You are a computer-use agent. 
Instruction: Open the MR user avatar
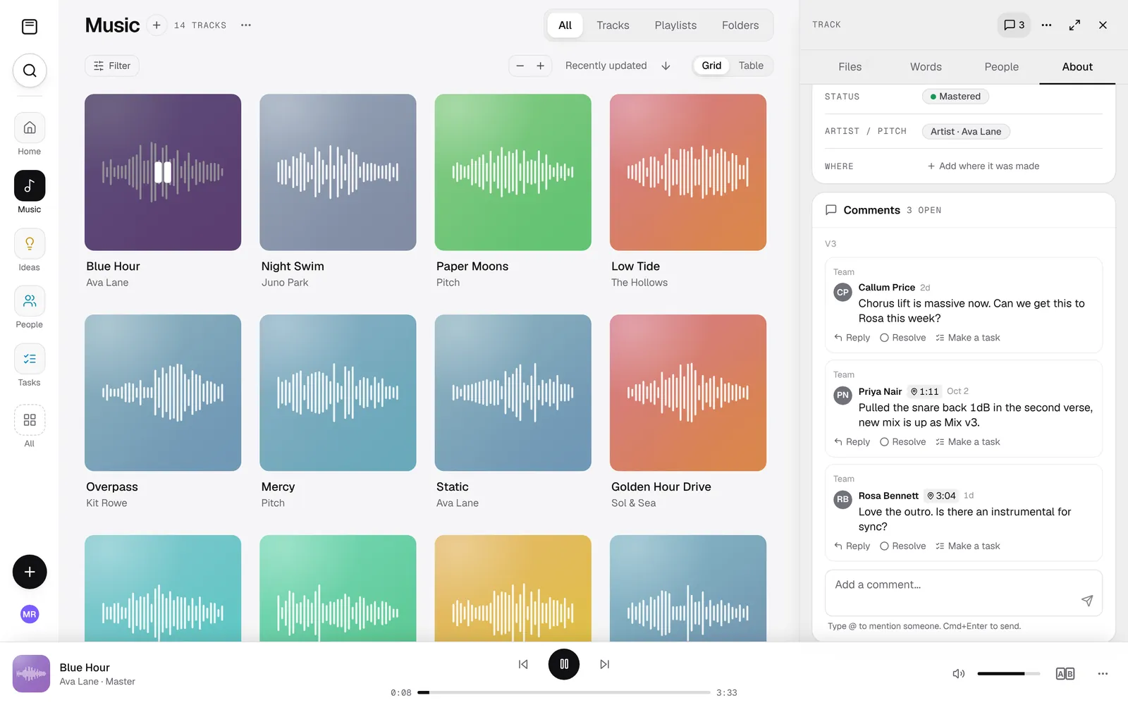(30, 614)
